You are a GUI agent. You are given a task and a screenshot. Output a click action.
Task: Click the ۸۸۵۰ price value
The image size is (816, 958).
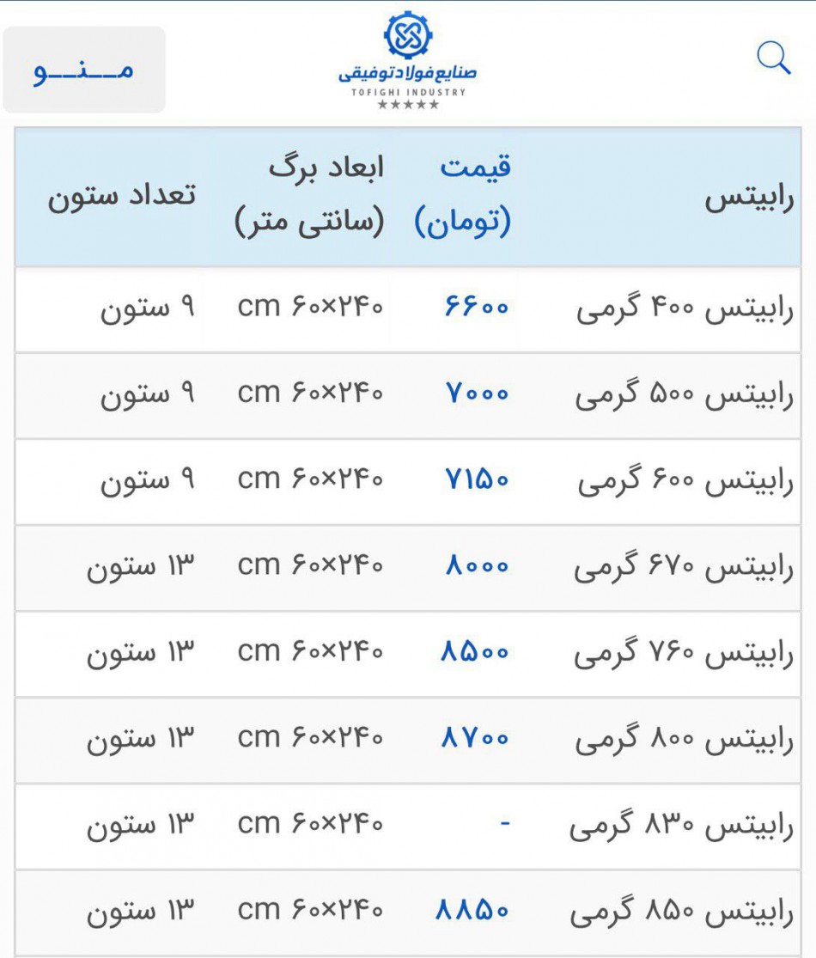pos(472,911)
